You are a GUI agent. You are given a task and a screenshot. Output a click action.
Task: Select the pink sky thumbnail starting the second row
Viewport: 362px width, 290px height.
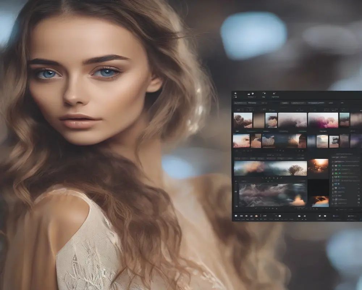(241, 141)
